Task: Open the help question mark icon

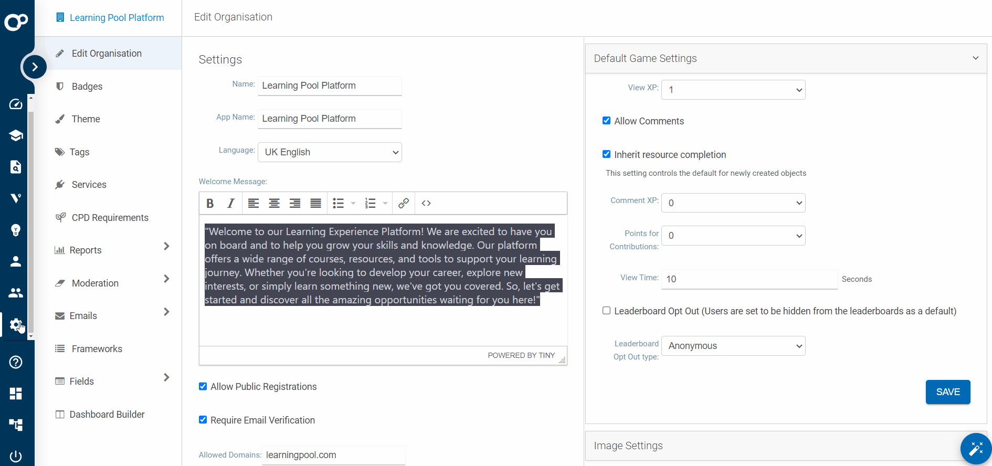Action: point(16,362)
